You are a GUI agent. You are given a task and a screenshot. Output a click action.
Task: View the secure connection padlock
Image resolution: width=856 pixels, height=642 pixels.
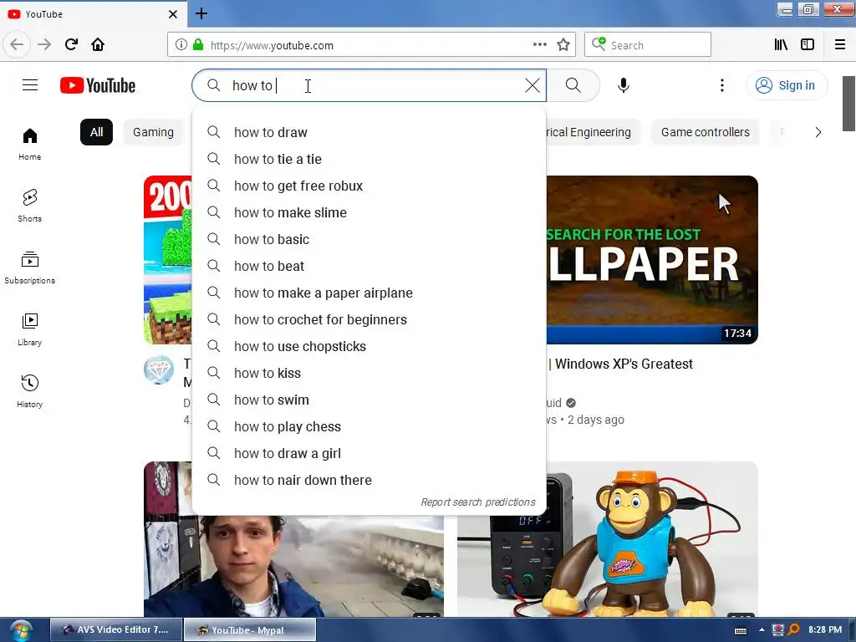pyautogui.click(x=197, y=45)
